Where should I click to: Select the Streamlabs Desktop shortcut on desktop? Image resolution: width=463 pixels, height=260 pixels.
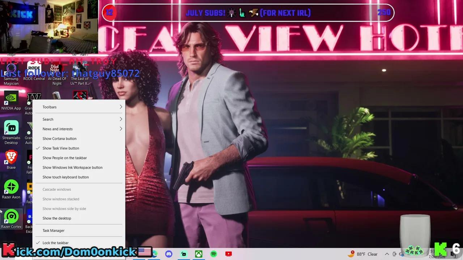click(x=11, y=133)
